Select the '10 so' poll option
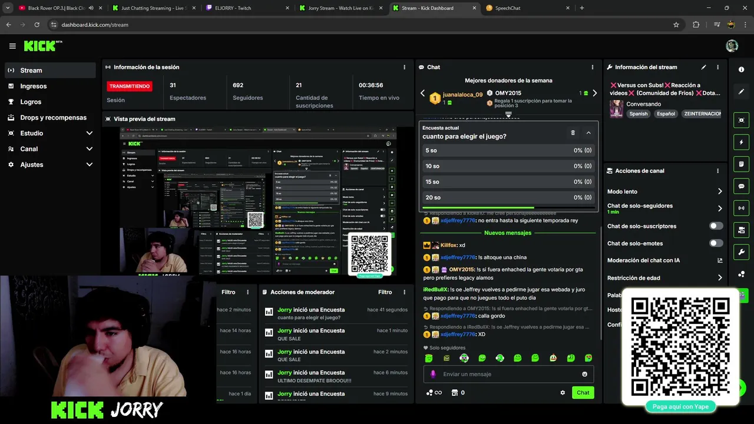 (508, 166)
